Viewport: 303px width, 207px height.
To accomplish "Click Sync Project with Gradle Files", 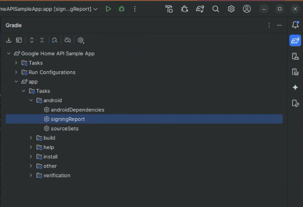I will 200,9.
